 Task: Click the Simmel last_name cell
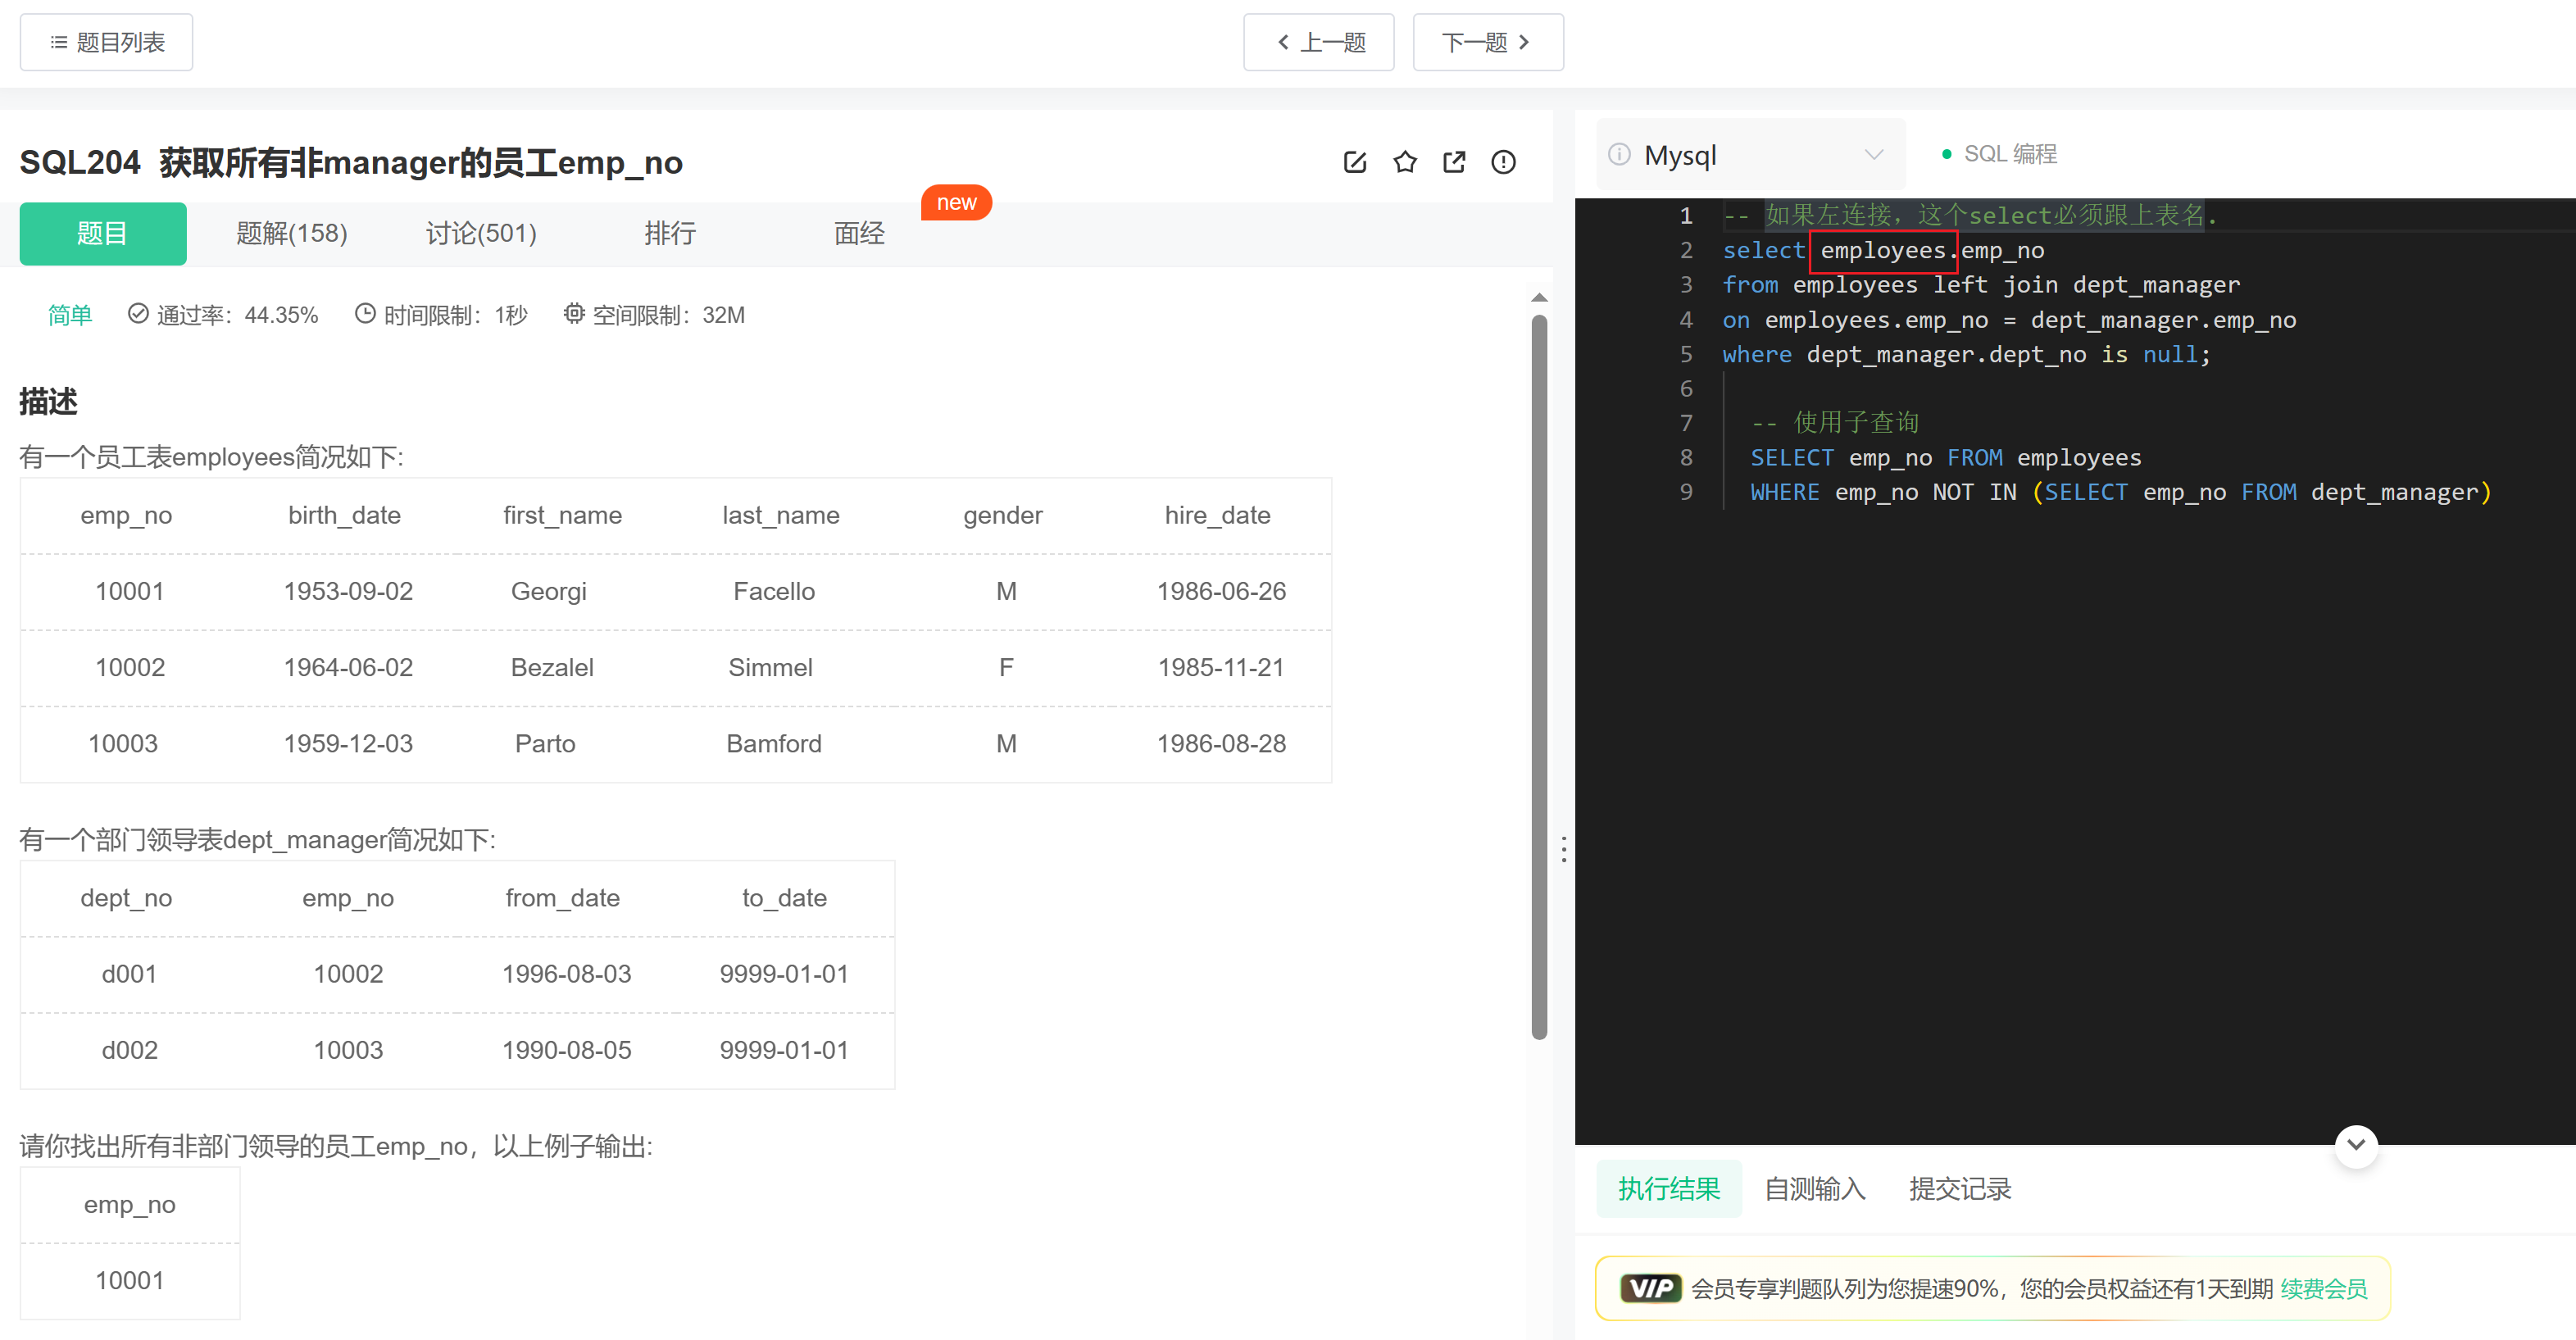[x=770, y=667]
